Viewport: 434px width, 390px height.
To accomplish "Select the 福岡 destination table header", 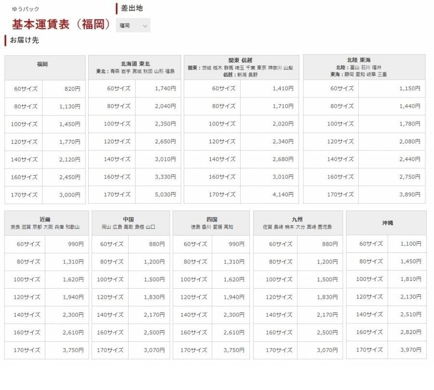I will (42, 64).
